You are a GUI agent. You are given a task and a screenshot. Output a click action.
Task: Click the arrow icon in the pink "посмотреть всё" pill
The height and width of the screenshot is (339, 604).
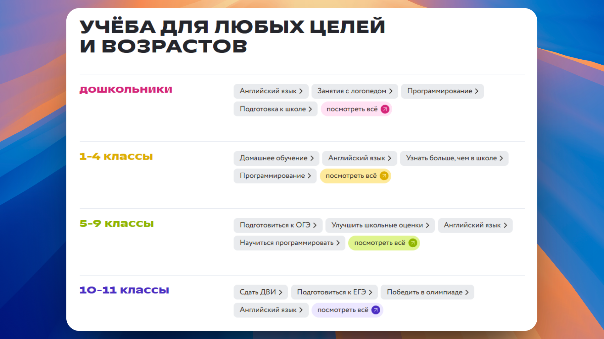[x=384, y=109]
